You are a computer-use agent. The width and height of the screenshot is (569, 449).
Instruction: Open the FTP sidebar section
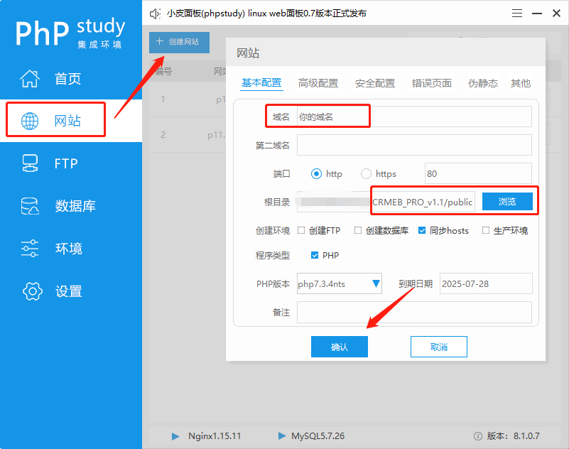[71, 163]
